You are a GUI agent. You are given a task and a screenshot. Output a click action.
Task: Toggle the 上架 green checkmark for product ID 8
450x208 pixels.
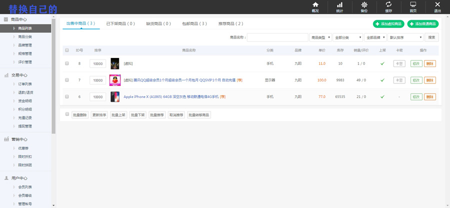pos(382,63)
